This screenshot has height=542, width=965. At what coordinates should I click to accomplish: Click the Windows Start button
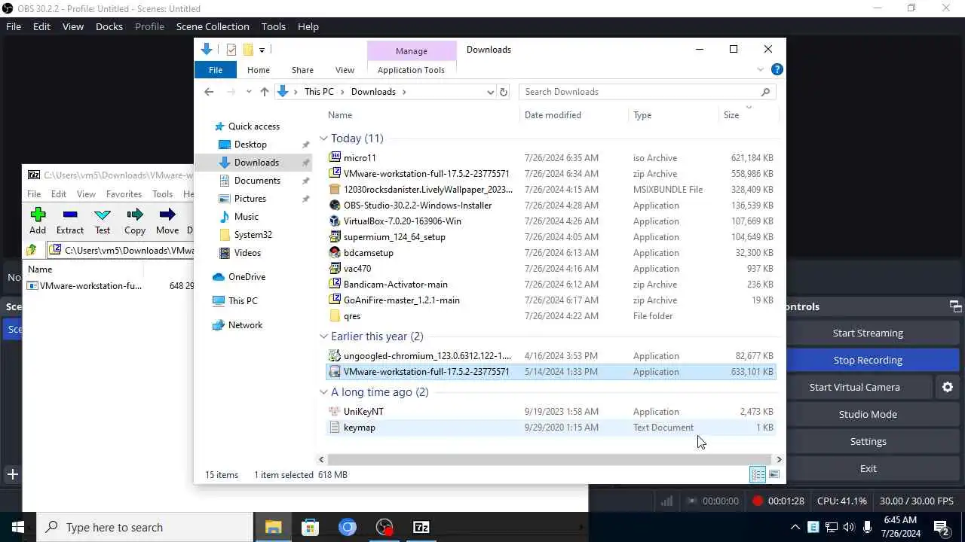18,527
